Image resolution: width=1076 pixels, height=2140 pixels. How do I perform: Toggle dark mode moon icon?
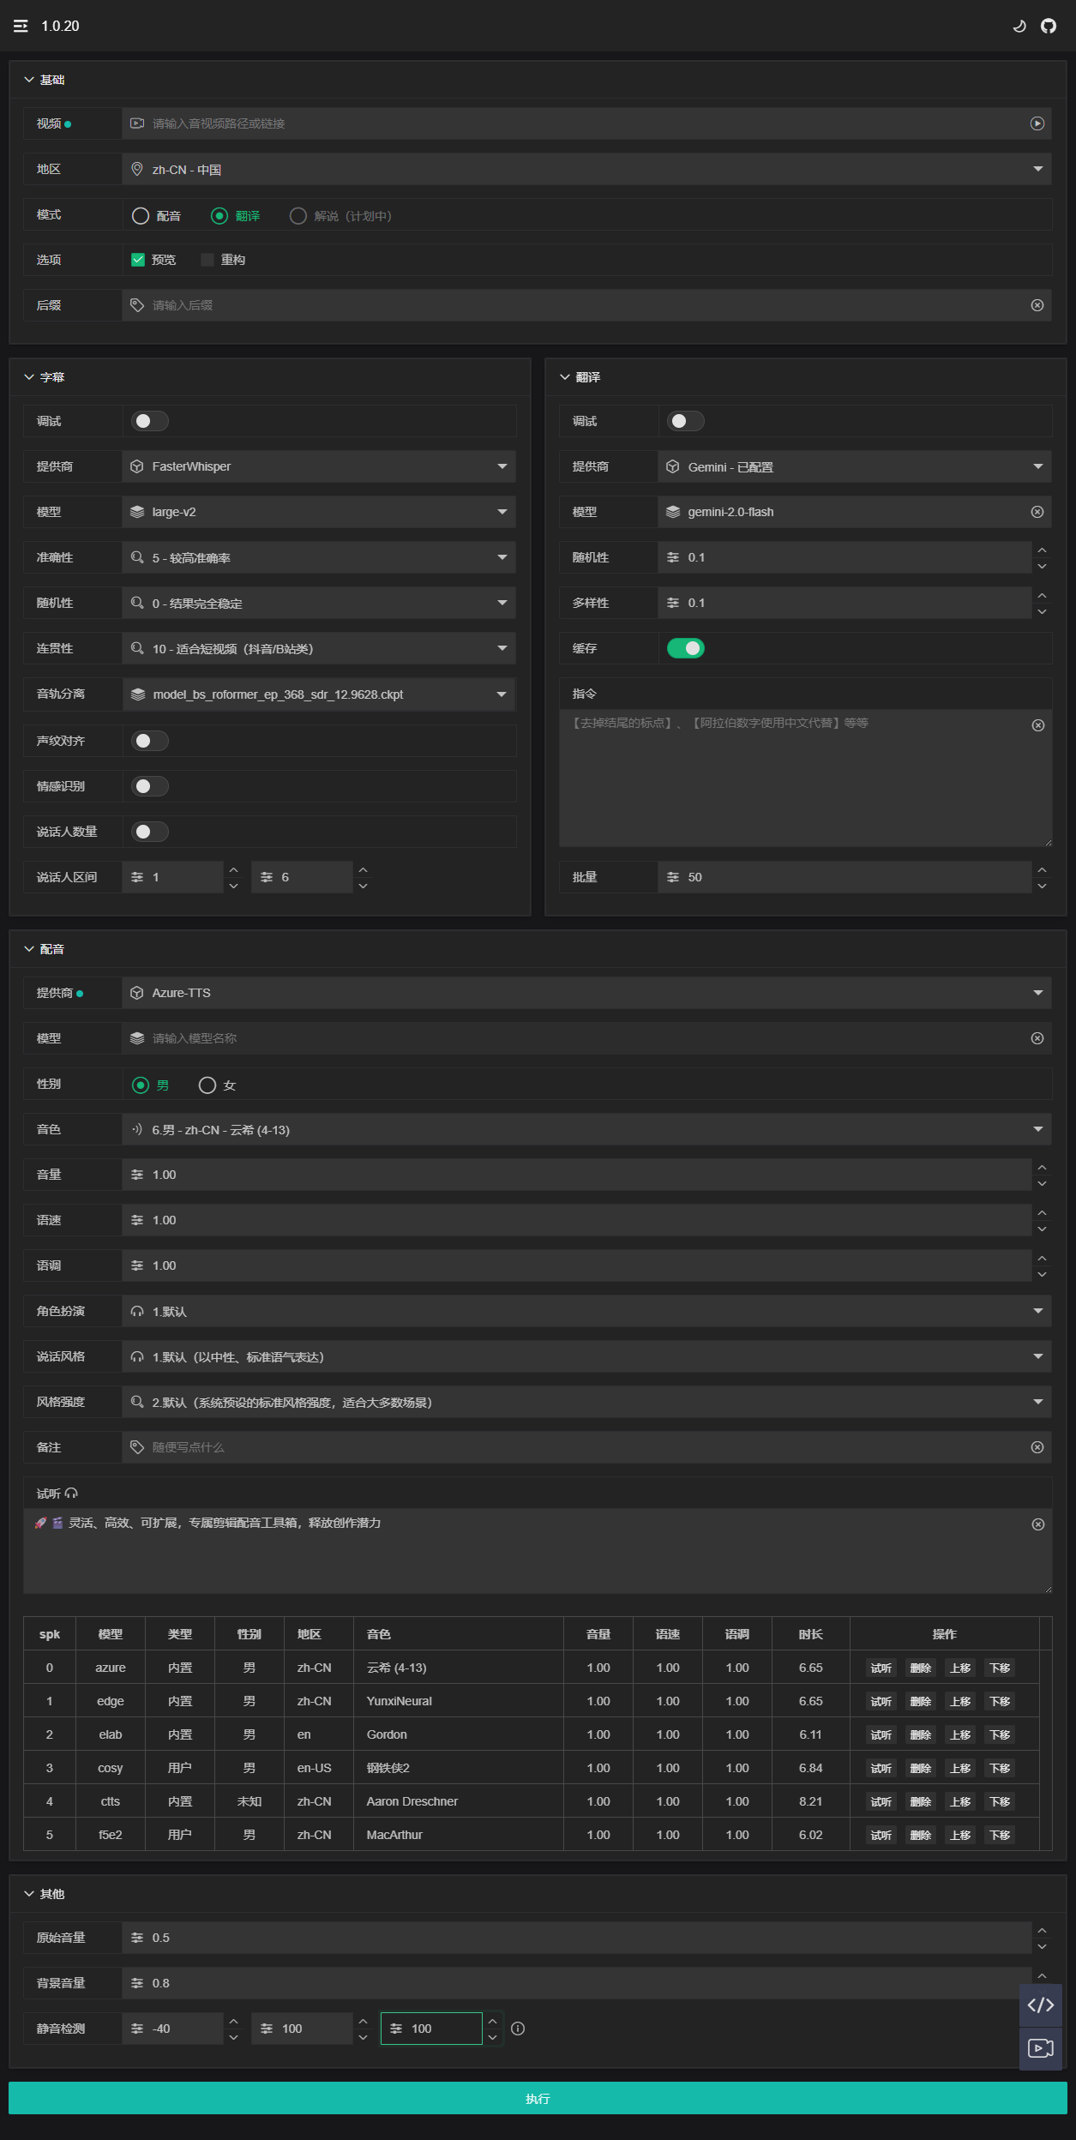1019,27
